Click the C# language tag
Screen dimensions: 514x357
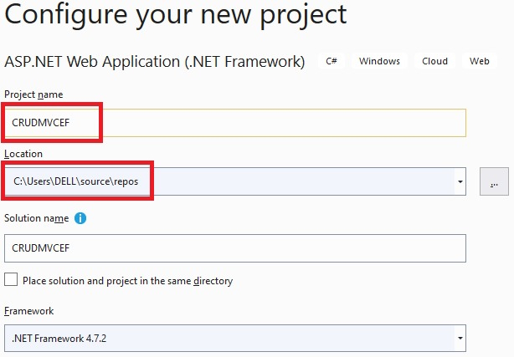332,61
